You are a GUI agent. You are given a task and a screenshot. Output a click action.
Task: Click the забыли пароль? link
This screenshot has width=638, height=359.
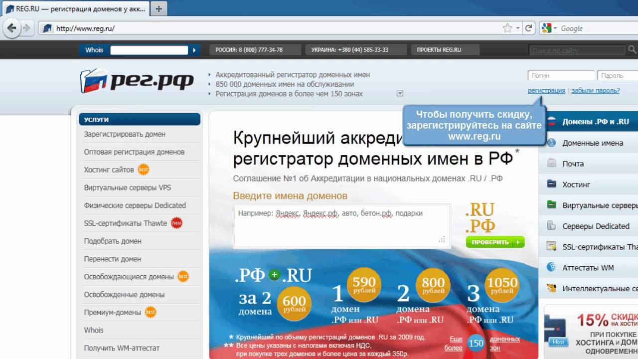point(595,91)
